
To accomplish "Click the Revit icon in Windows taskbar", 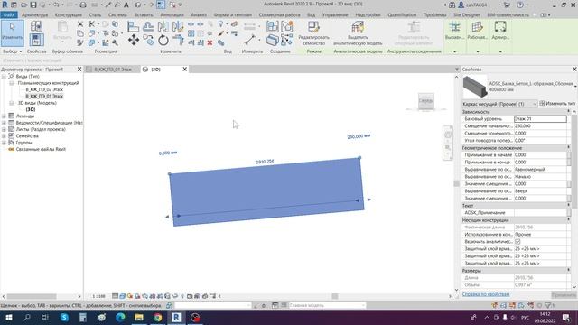I will (176, 317).
